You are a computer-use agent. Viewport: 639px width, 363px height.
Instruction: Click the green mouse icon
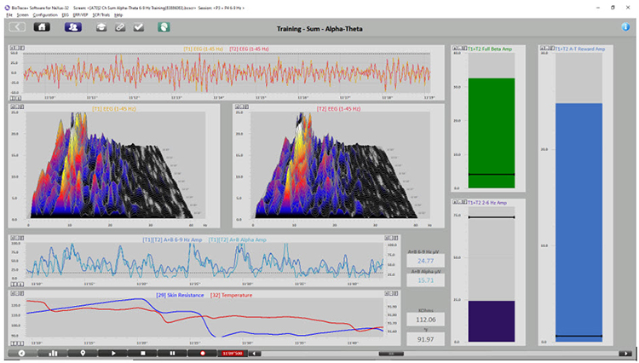pyautogui.click(x=163, y=27)
